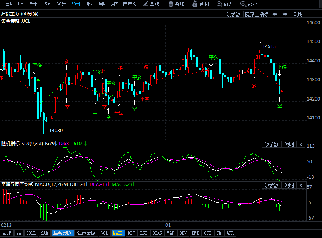Close the KDJ indicator panel
This screenshot has height=238, width=322.
[x=300, y=144]
